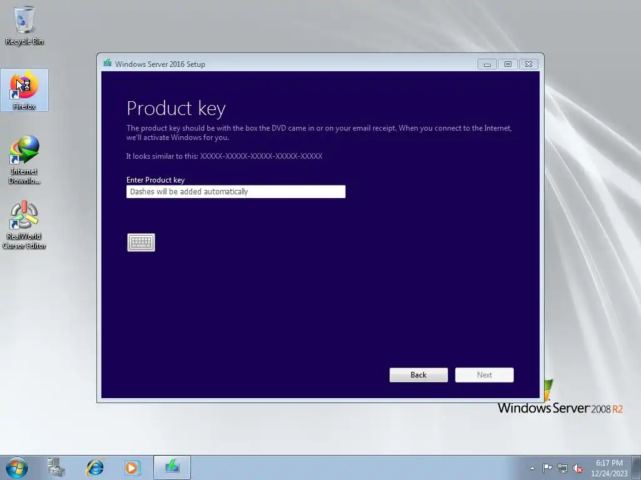
Task: Maximize the Windows Server 2016 Setup window
Action: 508,64
